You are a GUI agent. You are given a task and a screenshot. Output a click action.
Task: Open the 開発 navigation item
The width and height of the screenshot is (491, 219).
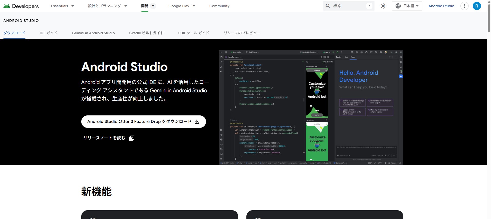145,6
